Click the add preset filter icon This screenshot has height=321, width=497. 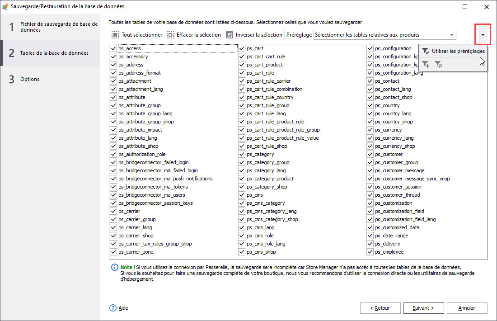[x=426, y=64]
